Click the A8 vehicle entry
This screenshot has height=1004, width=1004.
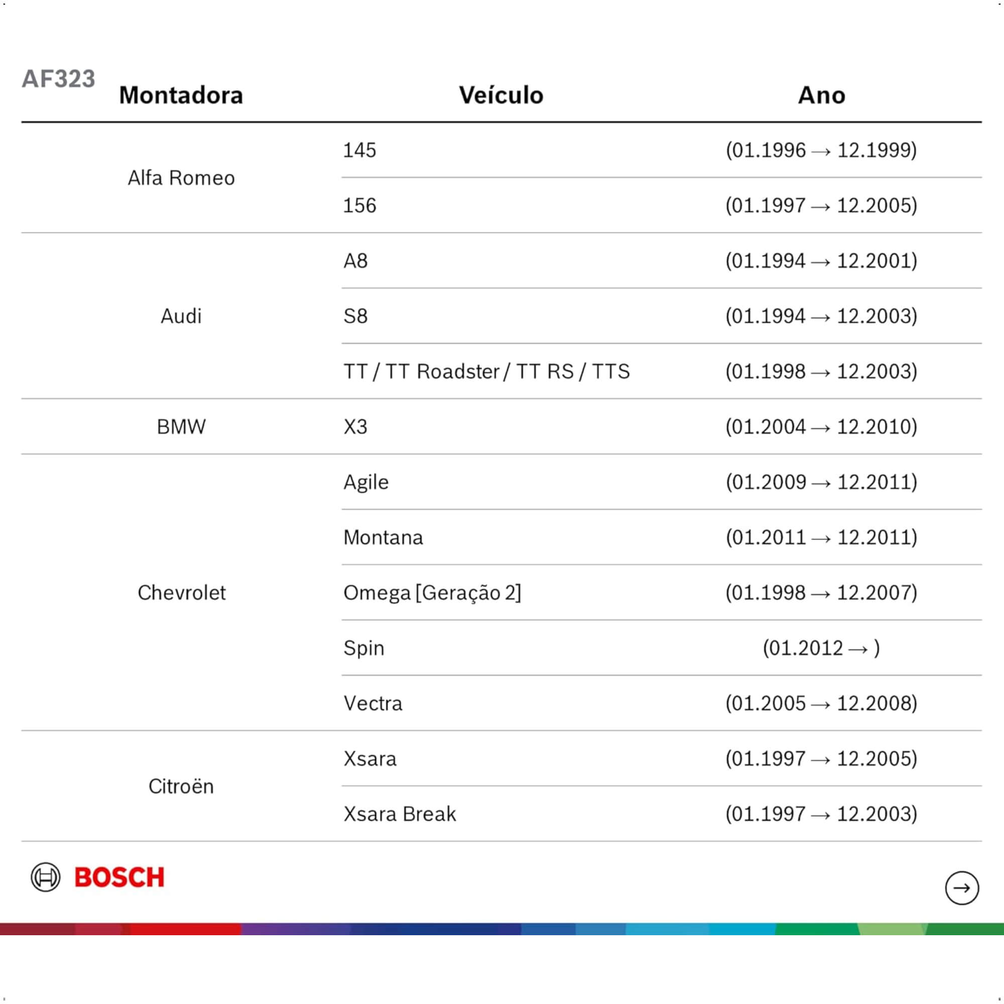pyautogui.click(x=355, y=261)
